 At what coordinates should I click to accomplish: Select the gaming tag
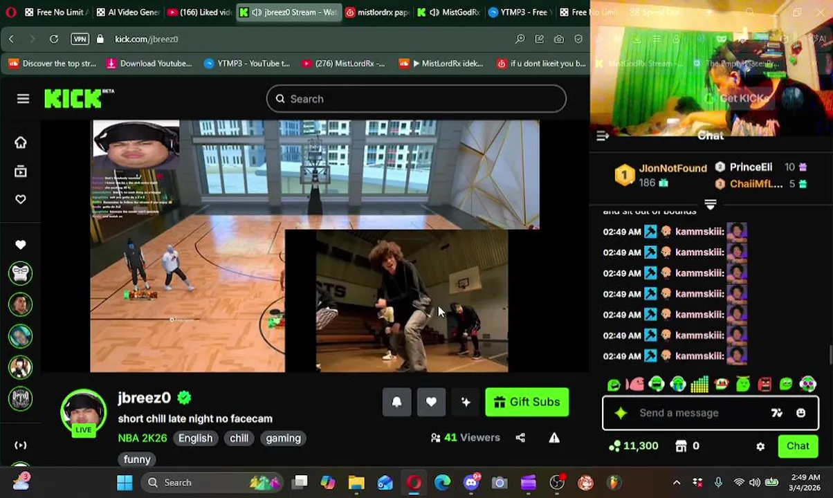(284, 438)
